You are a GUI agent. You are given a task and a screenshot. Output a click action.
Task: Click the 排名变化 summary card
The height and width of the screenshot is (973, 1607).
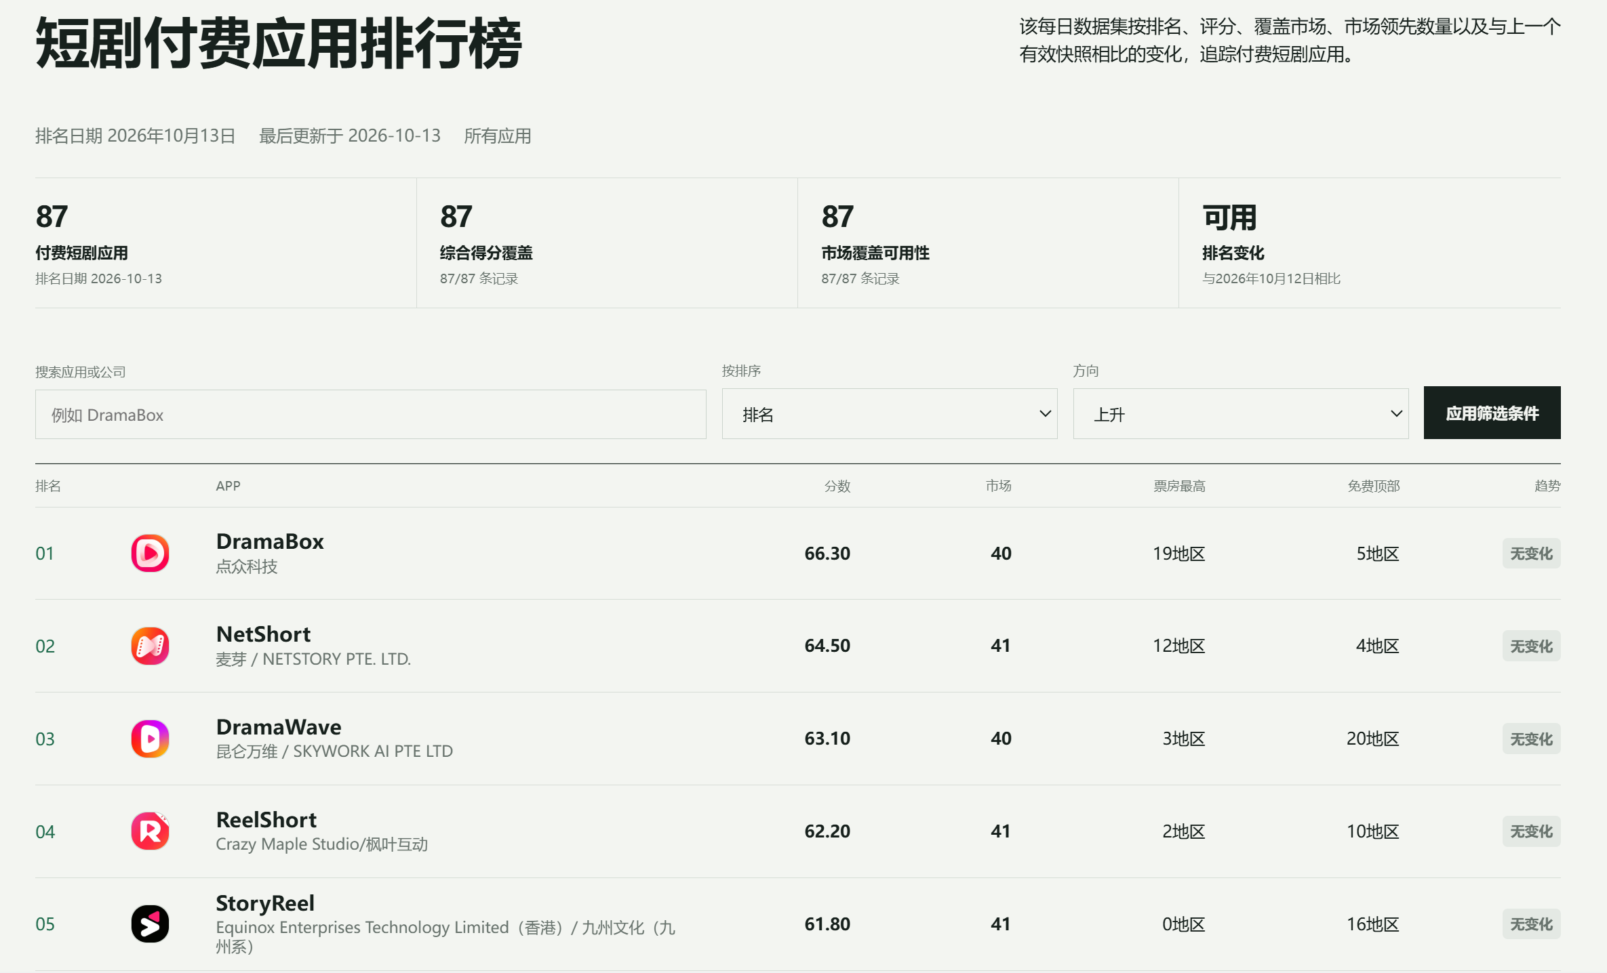pyautogui.click(x=1370, y=243)
